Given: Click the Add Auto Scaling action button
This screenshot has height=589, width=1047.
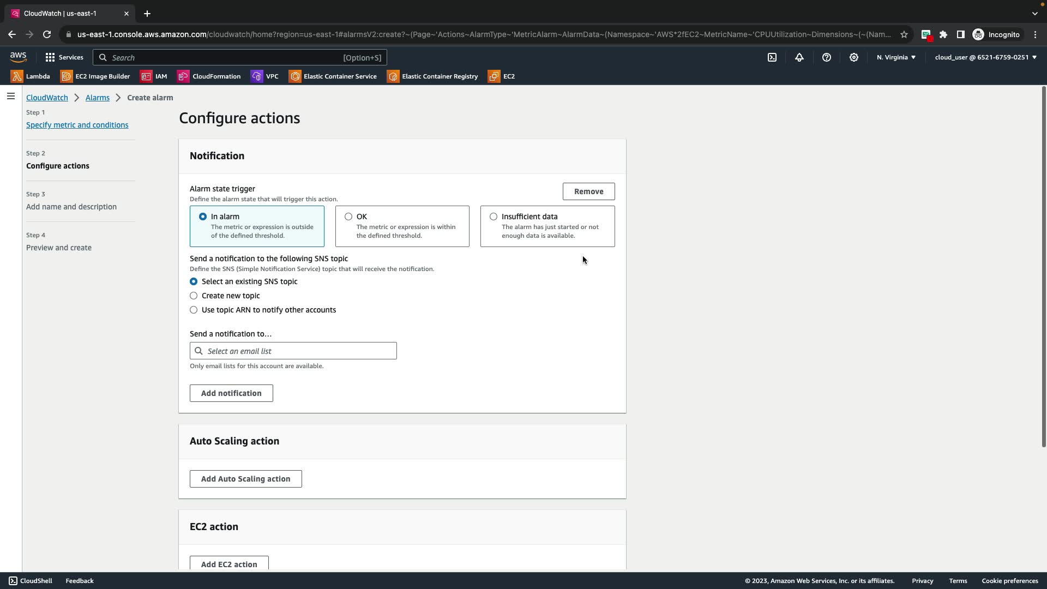Looking at the screenshot, I should tap(245, 479).
